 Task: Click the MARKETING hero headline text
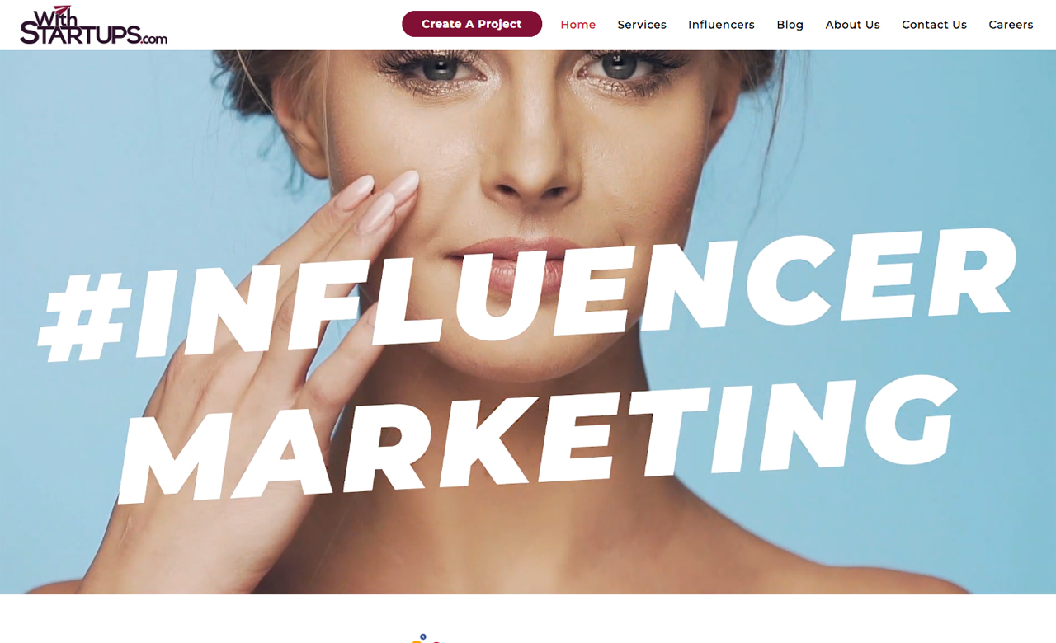538,437
